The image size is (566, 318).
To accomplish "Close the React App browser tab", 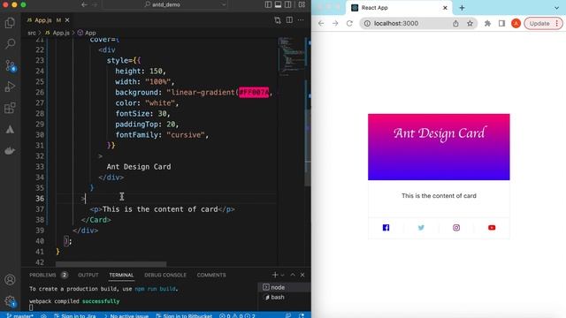I will (x=445, y=8).
